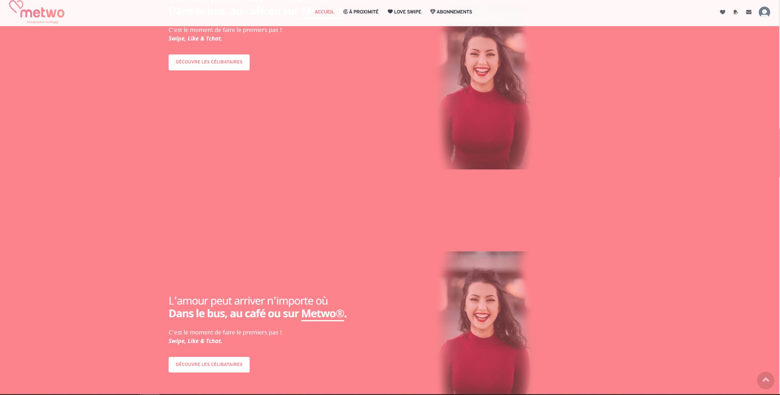The image size is (780, 395).
Task: Open the Love Swipe section
Action: 404,12
